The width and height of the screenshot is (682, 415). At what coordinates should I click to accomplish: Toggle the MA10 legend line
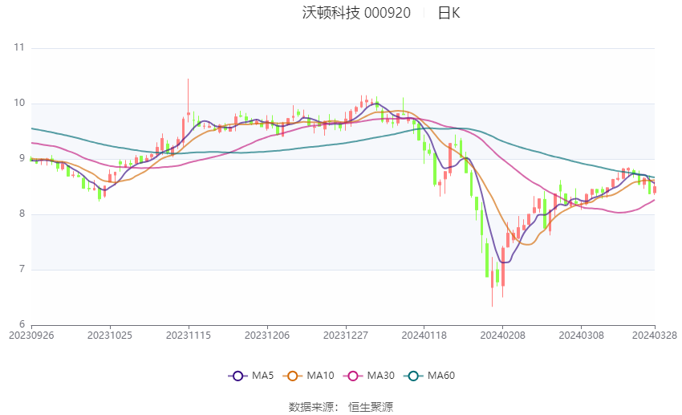[308, 376]
